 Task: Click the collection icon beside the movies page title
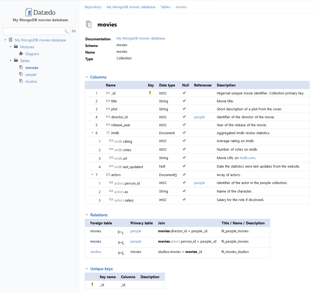89,24
